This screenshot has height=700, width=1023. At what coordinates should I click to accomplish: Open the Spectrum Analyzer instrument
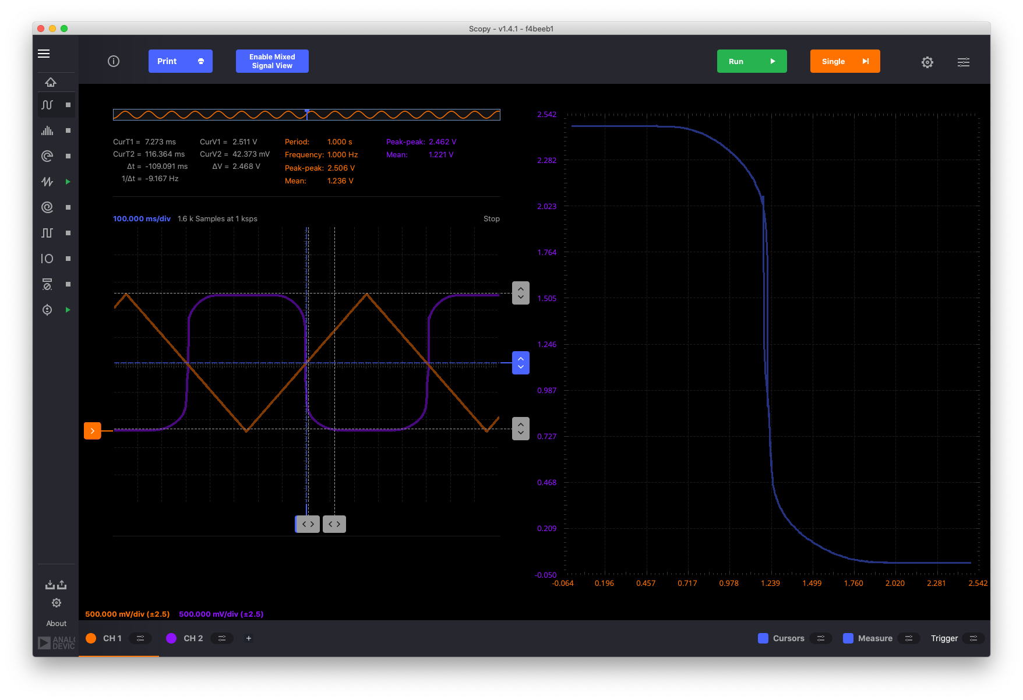[47, 130]
